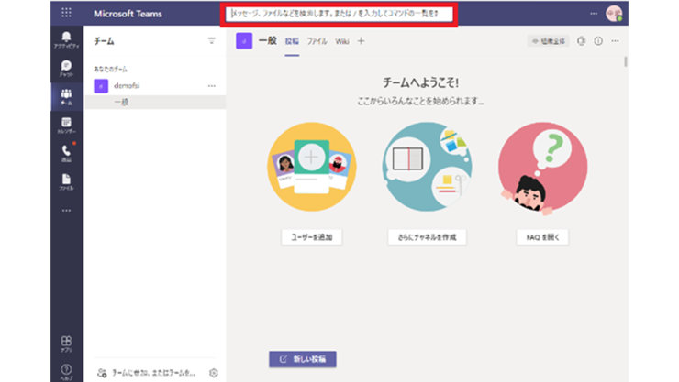The image size is (679, 382).
Task: Select the demofsi team name
Action: [127, 86]
